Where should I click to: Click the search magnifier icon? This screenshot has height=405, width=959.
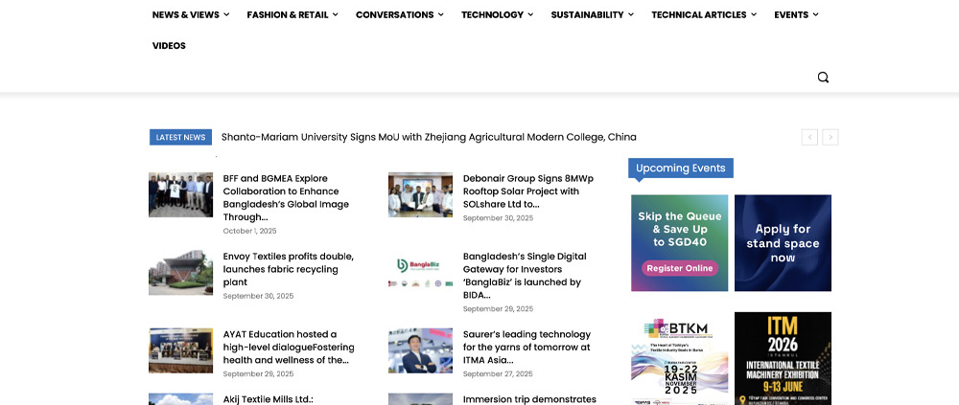(x=823, y=78)
